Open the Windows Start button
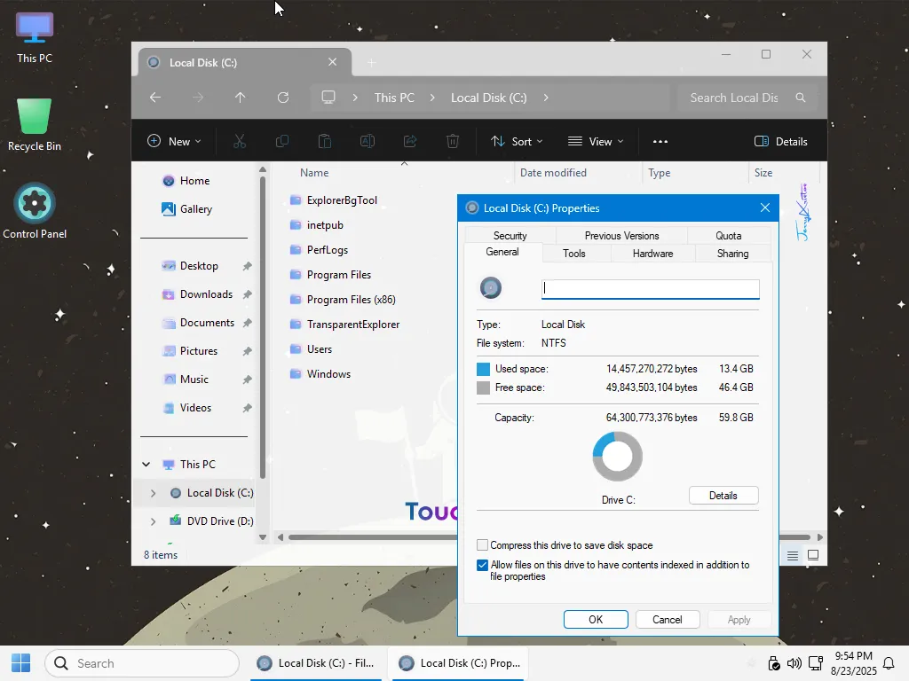Screen dimensions: 909x681 tap(21, 663)
